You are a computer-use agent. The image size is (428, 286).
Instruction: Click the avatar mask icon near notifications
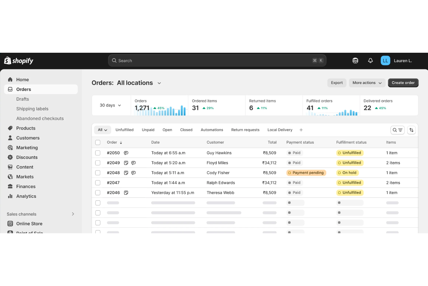tap(355, 60)
